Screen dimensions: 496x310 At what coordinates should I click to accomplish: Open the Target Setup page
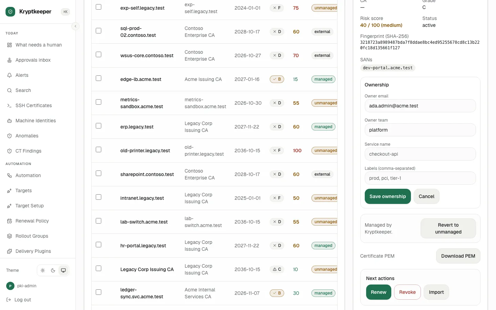(38, 206)
